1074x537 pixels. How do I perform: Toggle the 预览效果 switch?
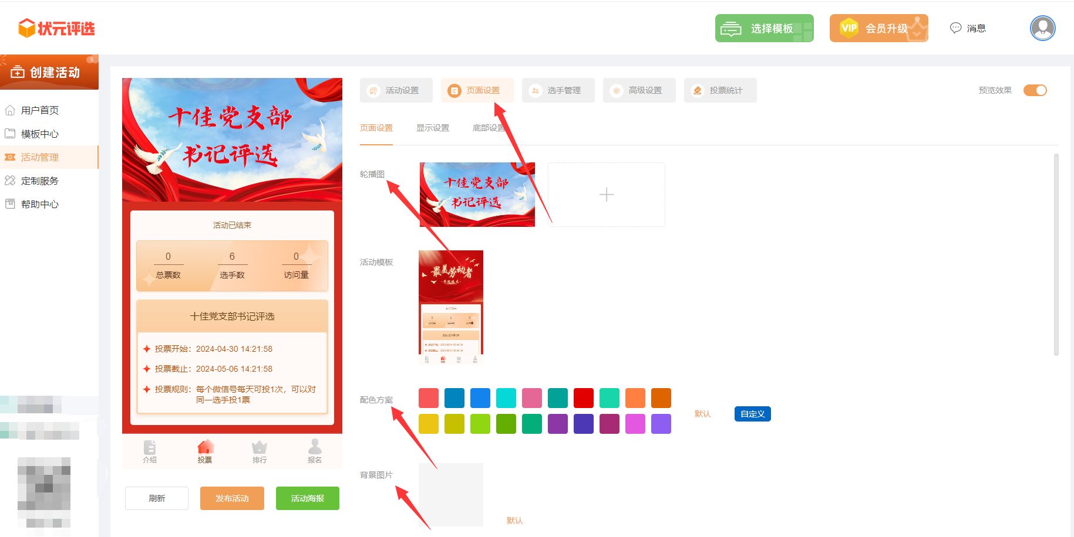click(1035, 90)
